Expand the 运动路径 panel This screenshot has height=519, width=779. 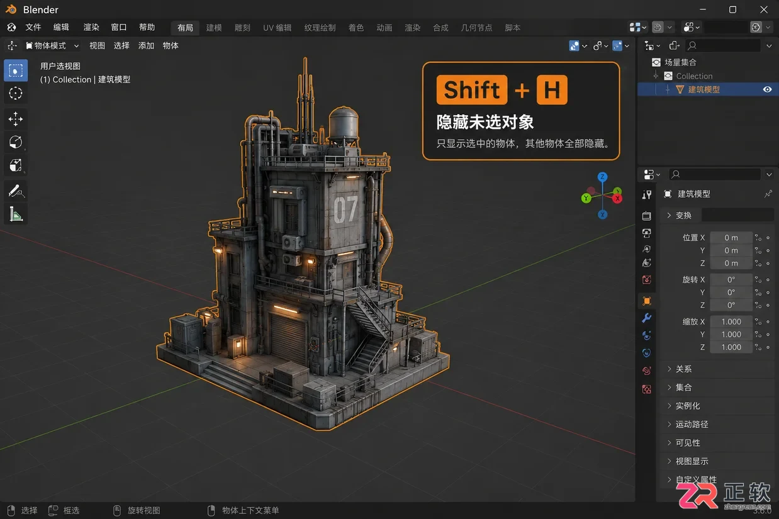pos(719,424)
